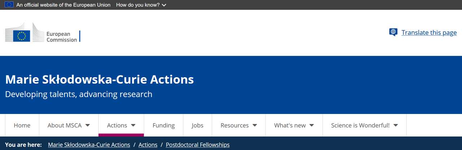Click the European Commission logo
The image size is (462, 150).
tap(43, 33)
